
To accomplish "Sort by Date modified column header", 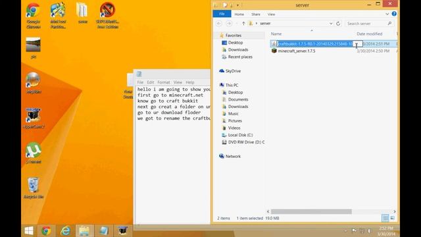I will [370, 34].
